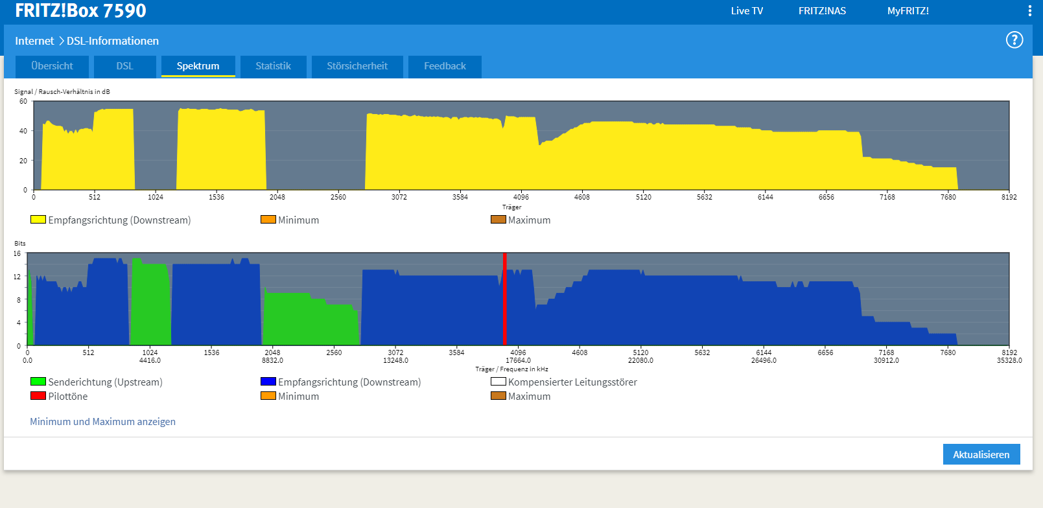Click 'Pilottöne' legend text
This screenshot has width=1043, height=508.
pos(68,397)
